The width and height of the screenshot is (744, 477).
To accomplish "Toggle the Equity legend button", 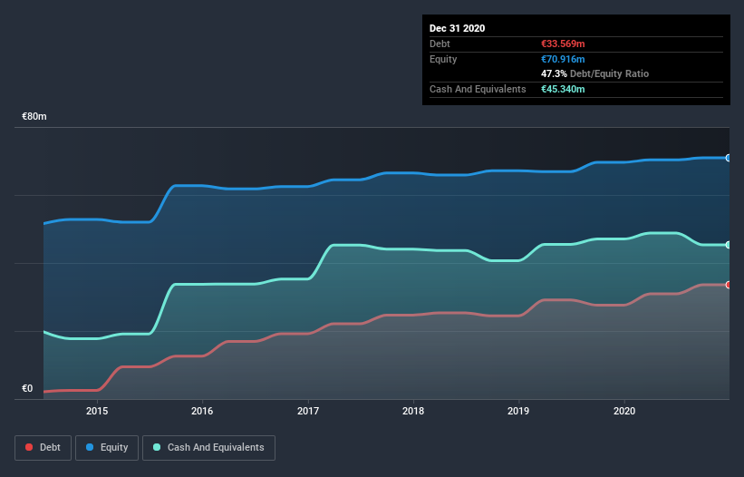I will 107,448.
